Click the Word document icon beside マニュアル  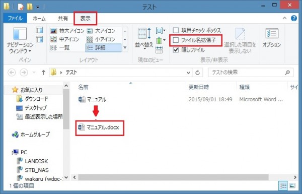coord(82,99)
